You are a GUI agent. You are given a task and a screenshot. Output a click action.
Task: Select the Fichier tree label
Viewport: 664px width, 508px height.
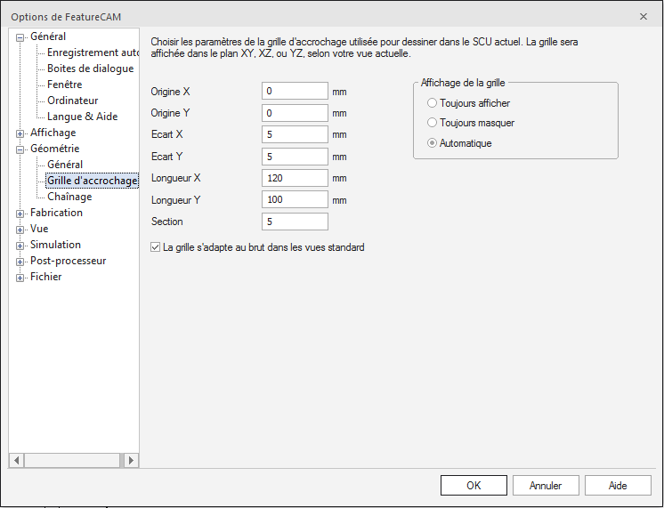point(45,277)
